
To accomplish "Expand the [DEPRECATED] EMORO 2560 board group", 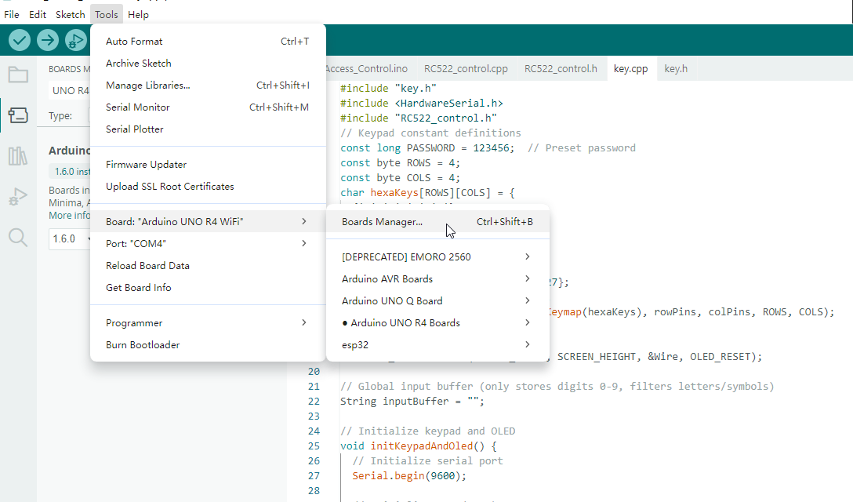I will 437,257.
